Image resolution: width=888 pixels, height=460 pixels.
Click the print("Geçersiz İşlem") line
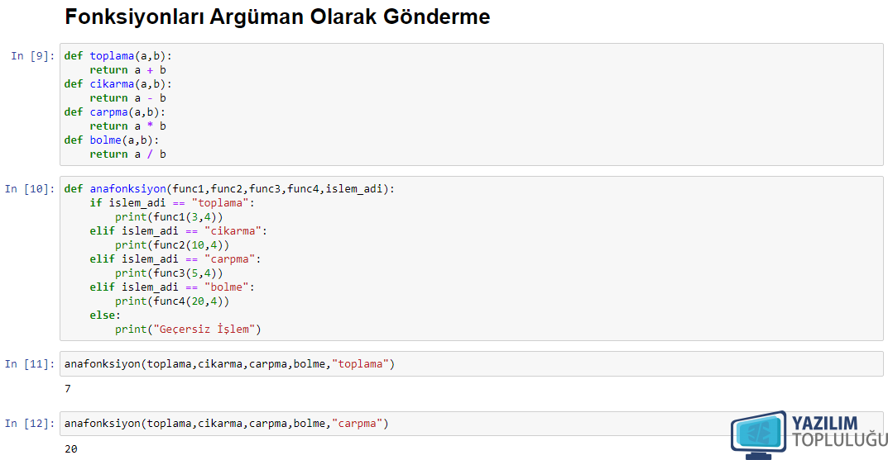click(x=188, y=329)
